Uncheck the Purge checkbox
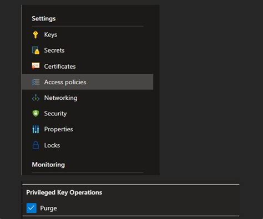 coord(32,208)
